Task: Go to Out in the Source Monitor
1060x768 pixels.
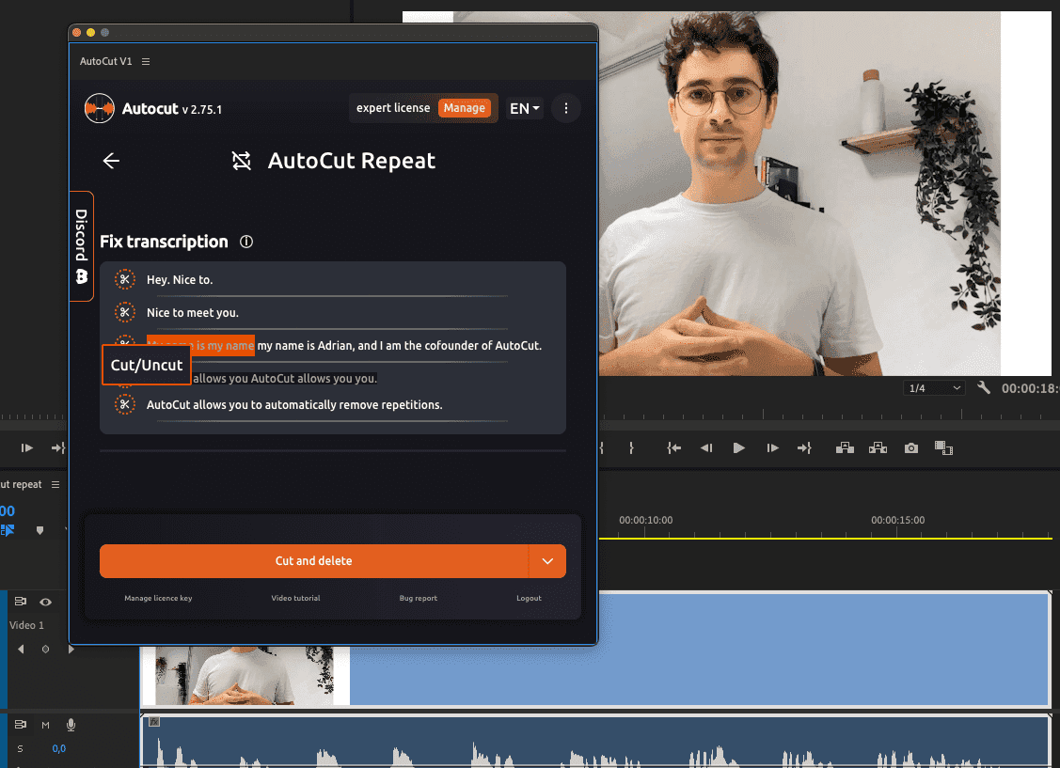Action: tap(58, 447)
